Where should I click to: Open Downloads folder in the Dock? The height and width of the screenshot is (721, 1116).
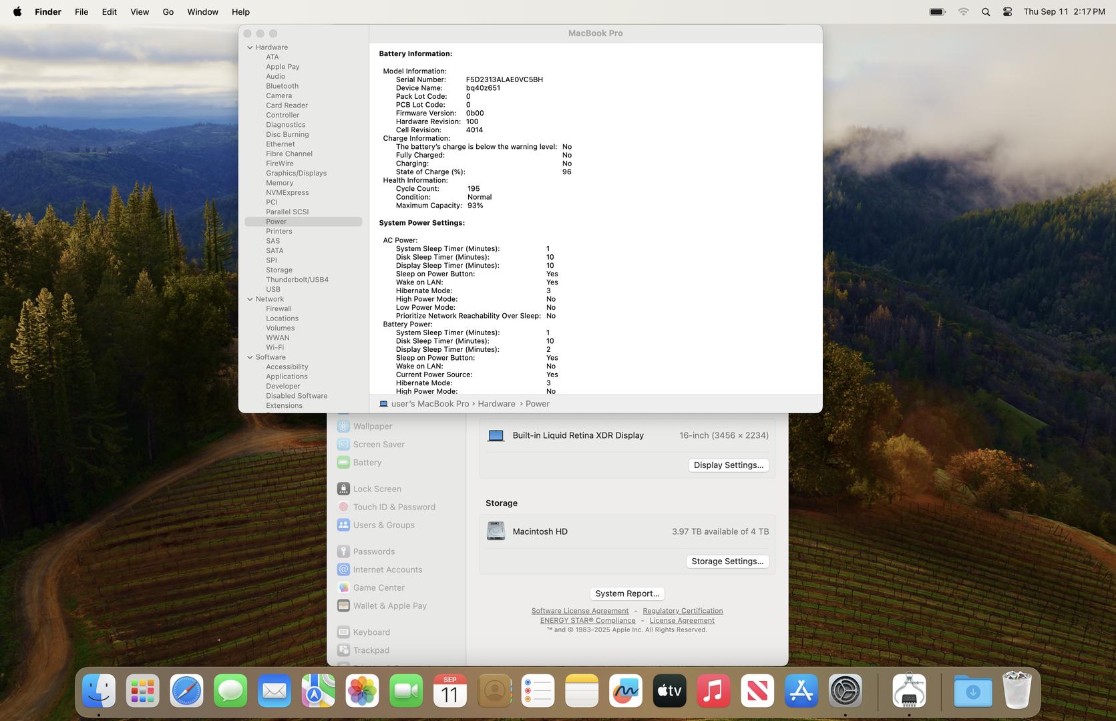973,690
